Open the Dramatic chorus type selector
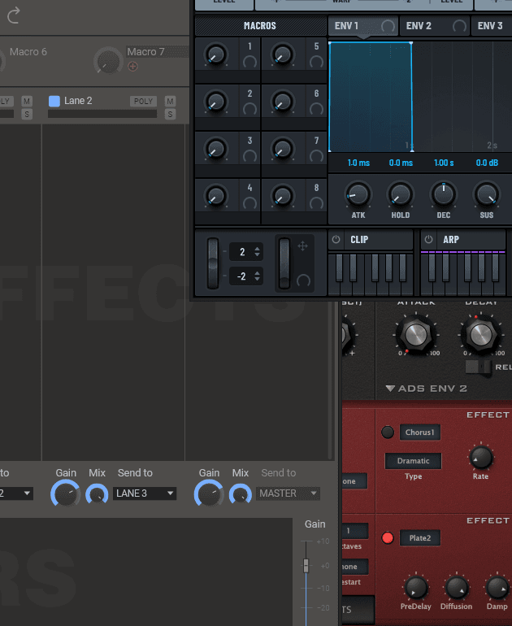 tap(413, 461)
